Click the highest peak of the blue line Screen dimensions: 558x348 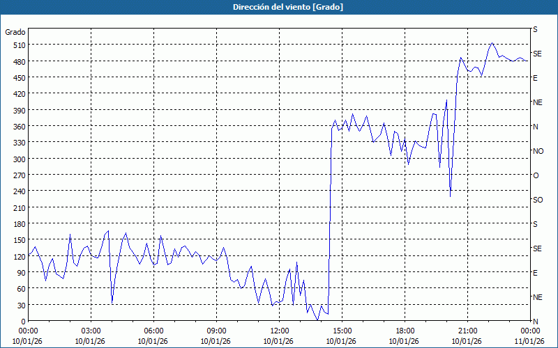coord(492,43)
